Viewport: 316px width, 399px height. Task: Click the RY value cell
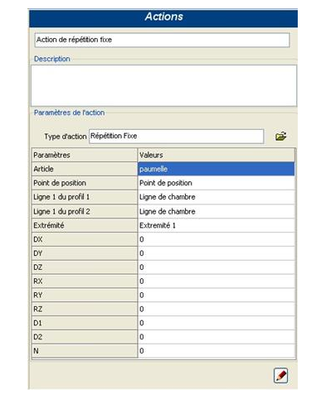pos(216,295)
